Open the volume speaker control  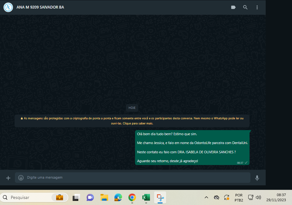[x=258, y=197]
